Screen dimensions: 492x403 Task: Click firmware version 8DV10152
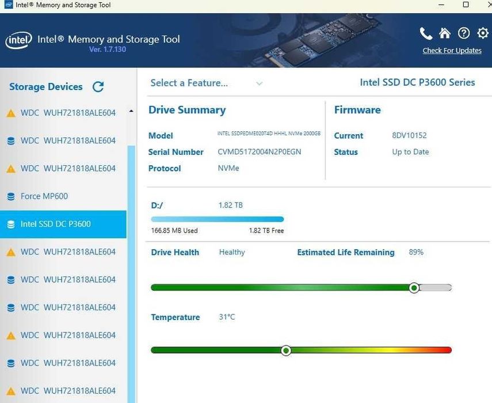409,136
